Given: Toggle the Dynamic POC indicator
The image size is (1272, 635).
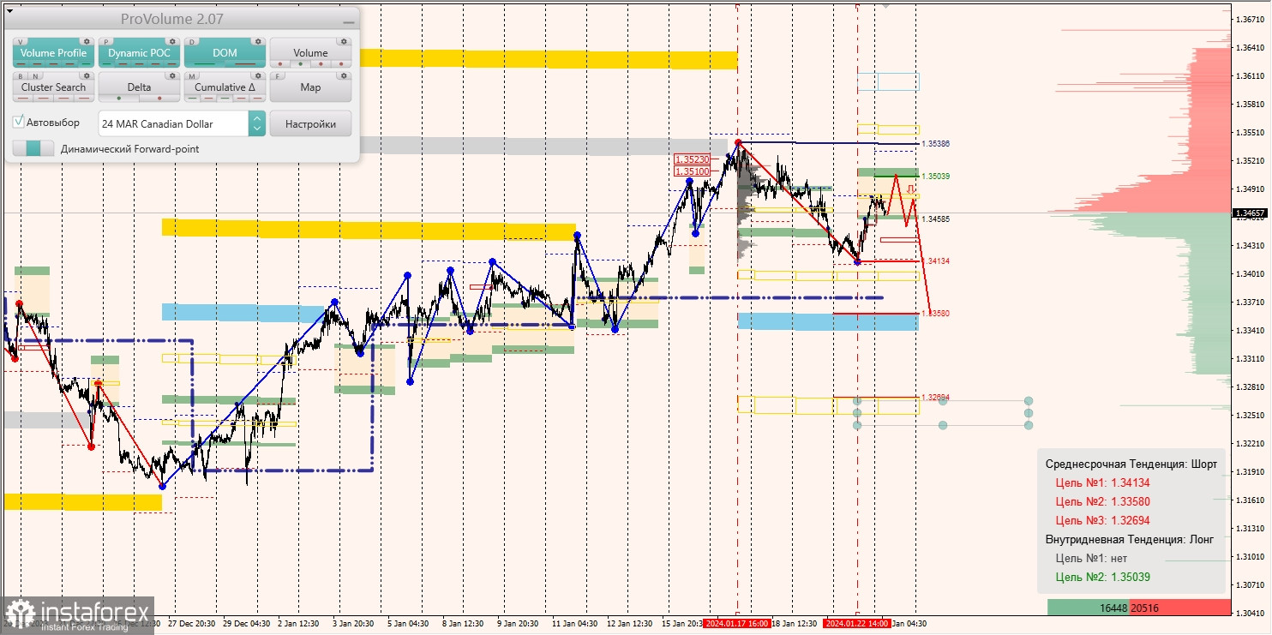Looking at the screenshot, I should coord(139,53).
